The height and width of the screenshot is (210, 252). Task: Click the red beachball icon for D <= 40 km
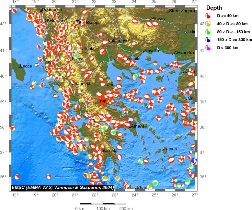[209, 16]
